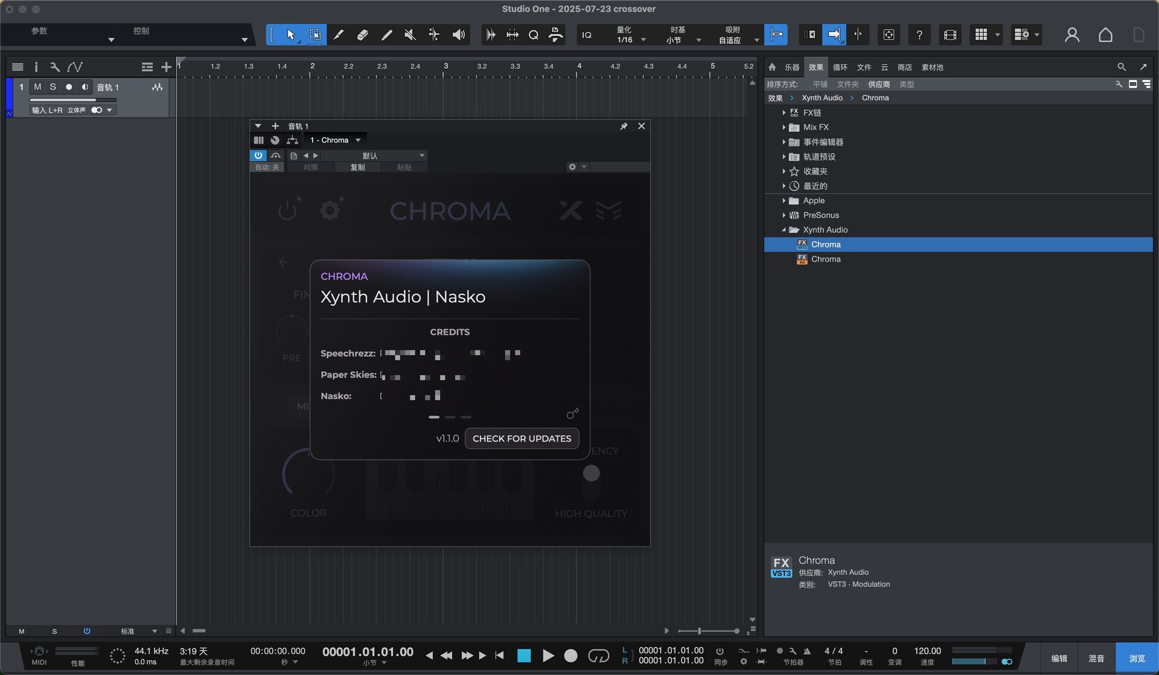
Task: Click the key license icon in credits
Action: point(572,413)
